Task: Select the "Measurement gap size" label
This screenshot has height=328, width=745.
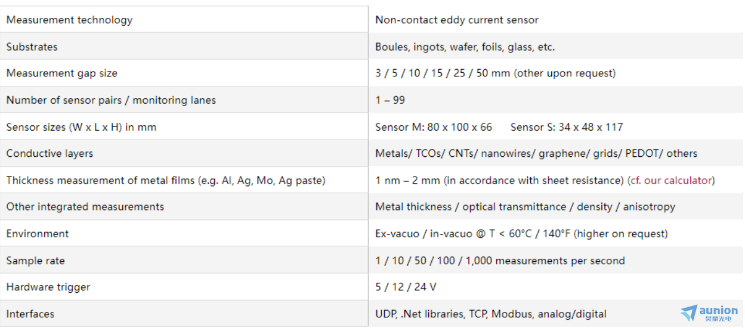Action: point(62,73)
